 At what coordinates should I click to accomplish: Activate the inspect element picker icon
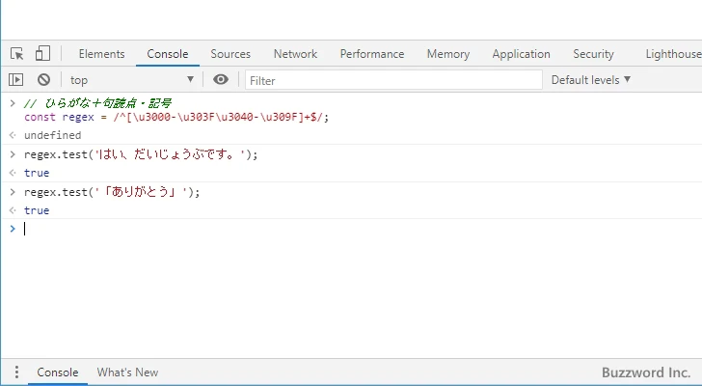pyautogui.click(x=17, y=54)
